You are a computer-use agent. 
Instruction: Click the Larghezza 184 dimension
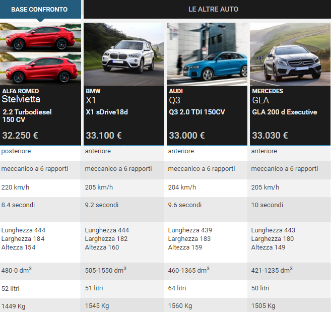tap(23, 239)
